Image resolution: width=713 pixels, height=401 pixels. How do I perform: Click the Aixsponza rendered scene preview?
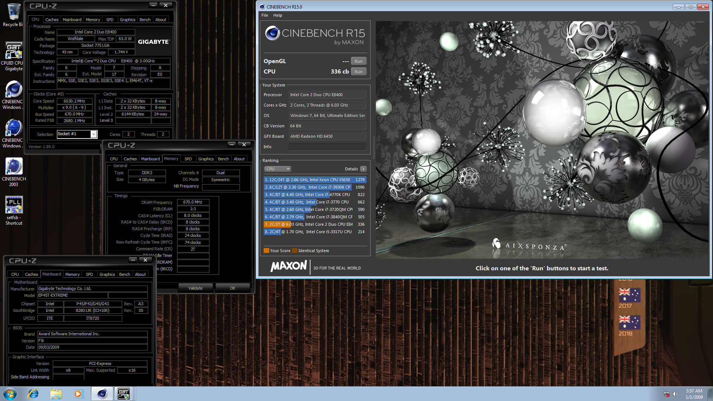click(x=542, y=140)
